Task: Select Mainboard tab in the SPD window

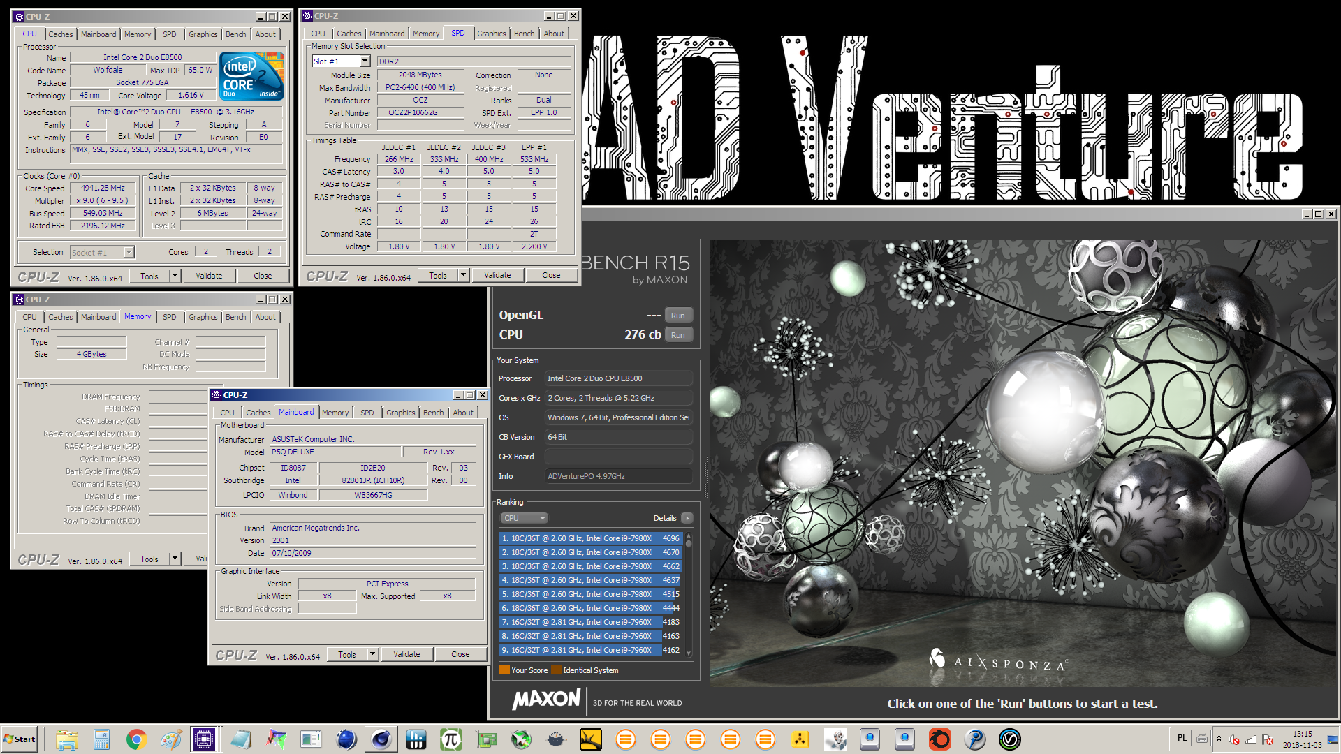Action: [x=387, y=34]
